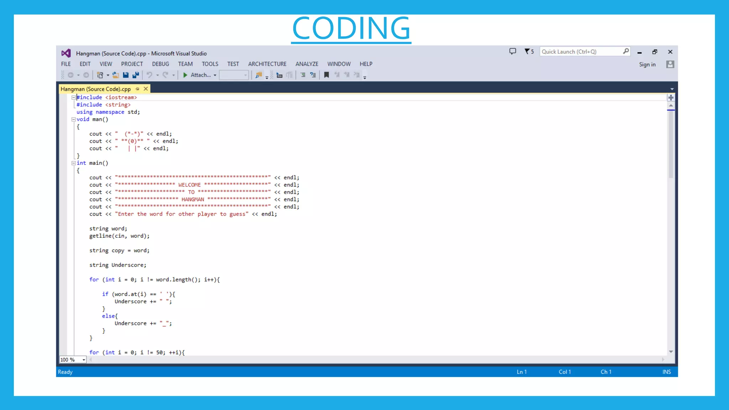729x410 pixels.
Task: Collapse the void man() function block
Action: click(73, 120)
